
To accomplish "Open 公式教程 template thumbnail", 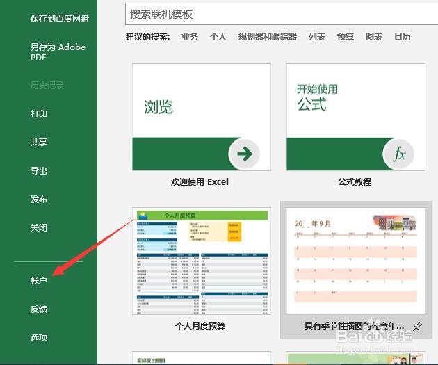I will [x=356, y=117].
